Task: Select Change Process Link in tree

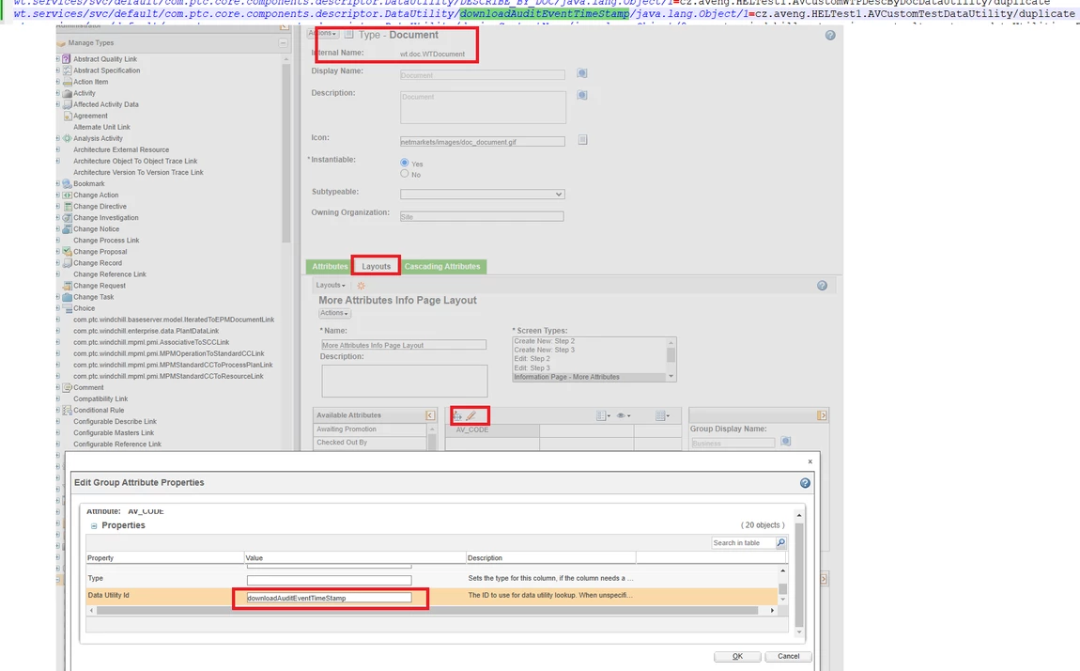Action: [x=106, y=241]
